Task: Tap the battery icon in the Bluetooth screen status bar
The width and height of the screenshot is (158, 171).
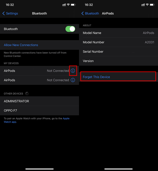Action: [73, 5]
